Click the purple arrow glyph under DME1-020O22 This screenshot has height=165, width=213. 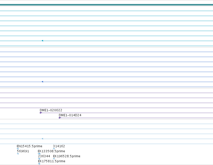click(41, 113)
